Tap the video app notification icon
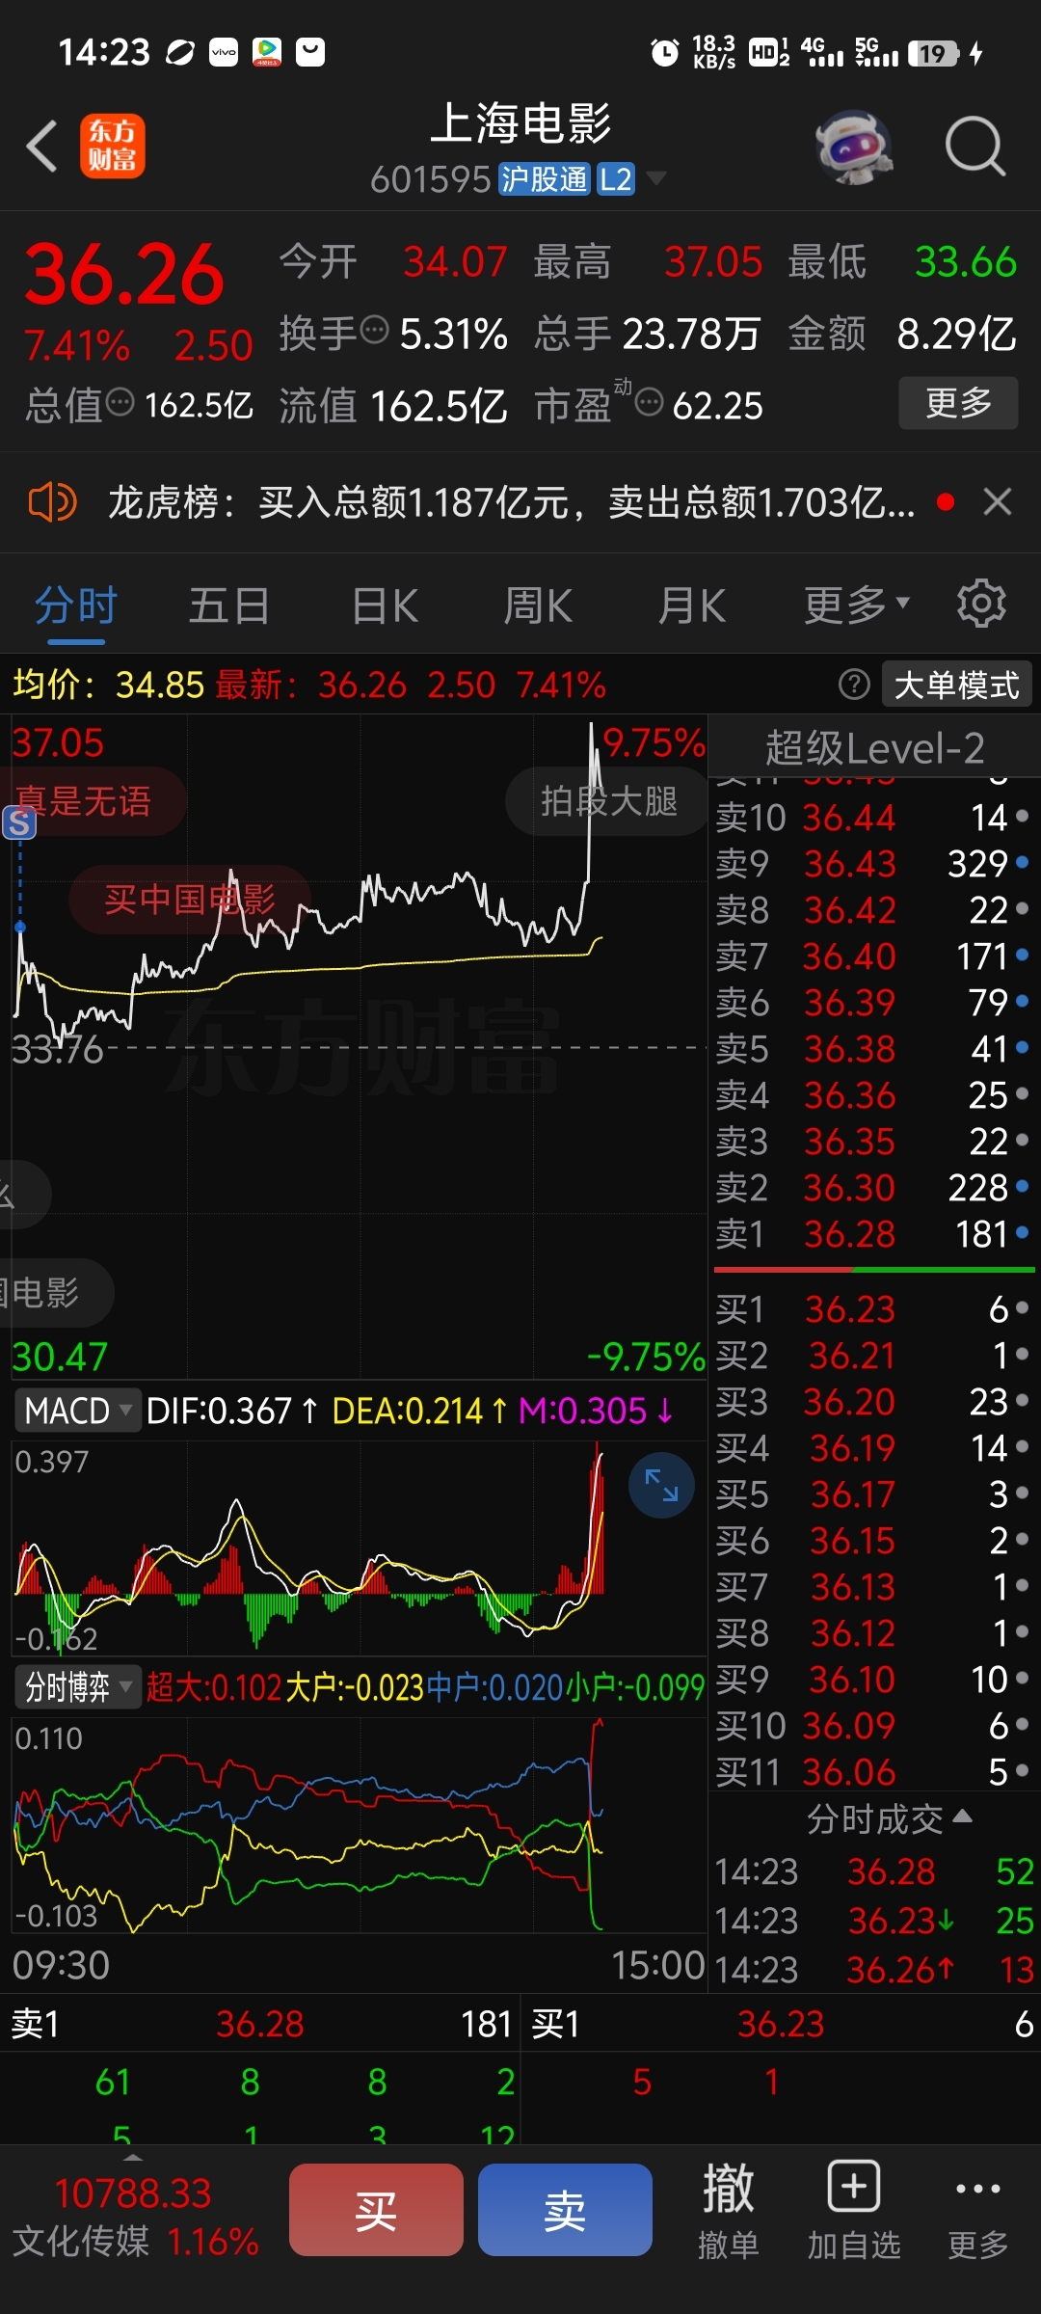 267,52
